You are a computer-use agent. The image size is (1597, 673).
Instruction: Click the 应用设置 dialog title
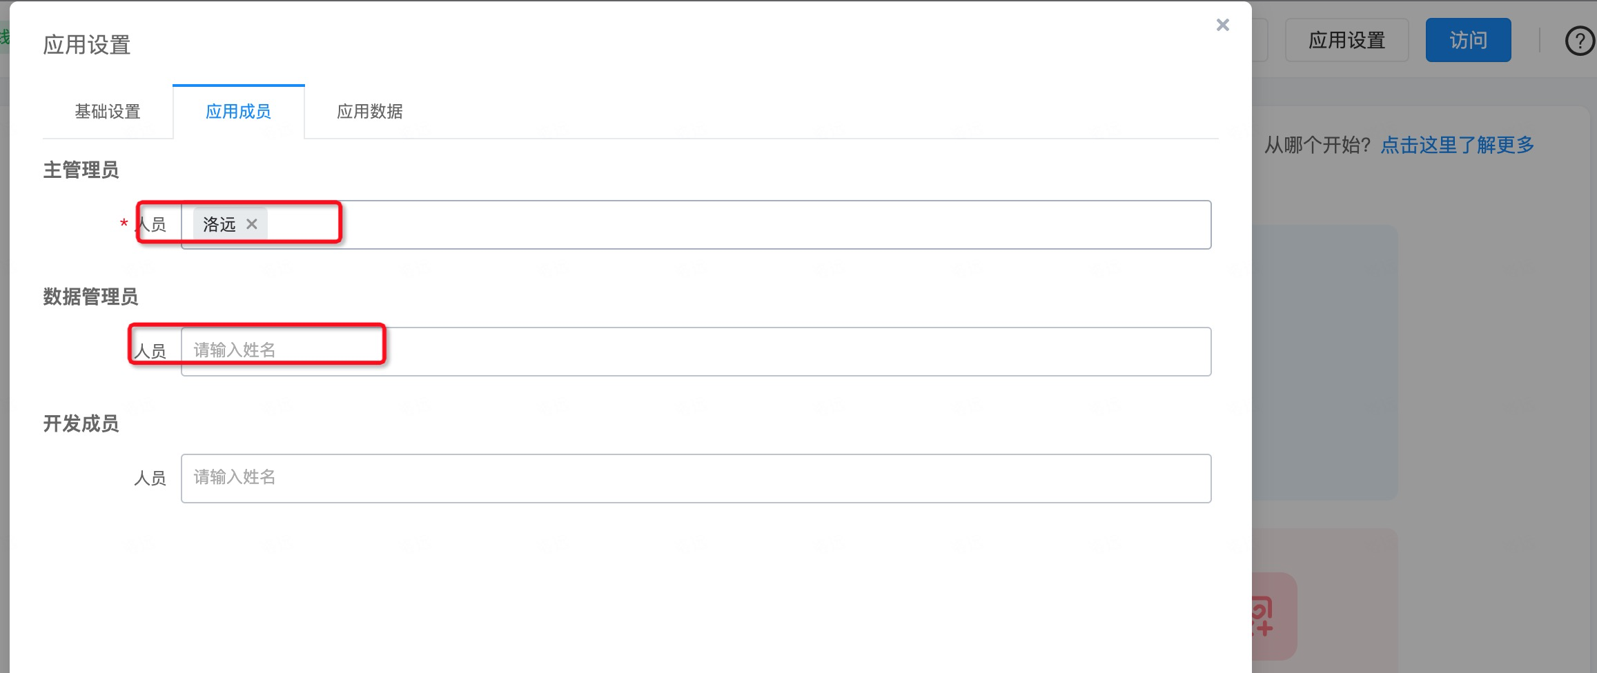pos(86,45)
